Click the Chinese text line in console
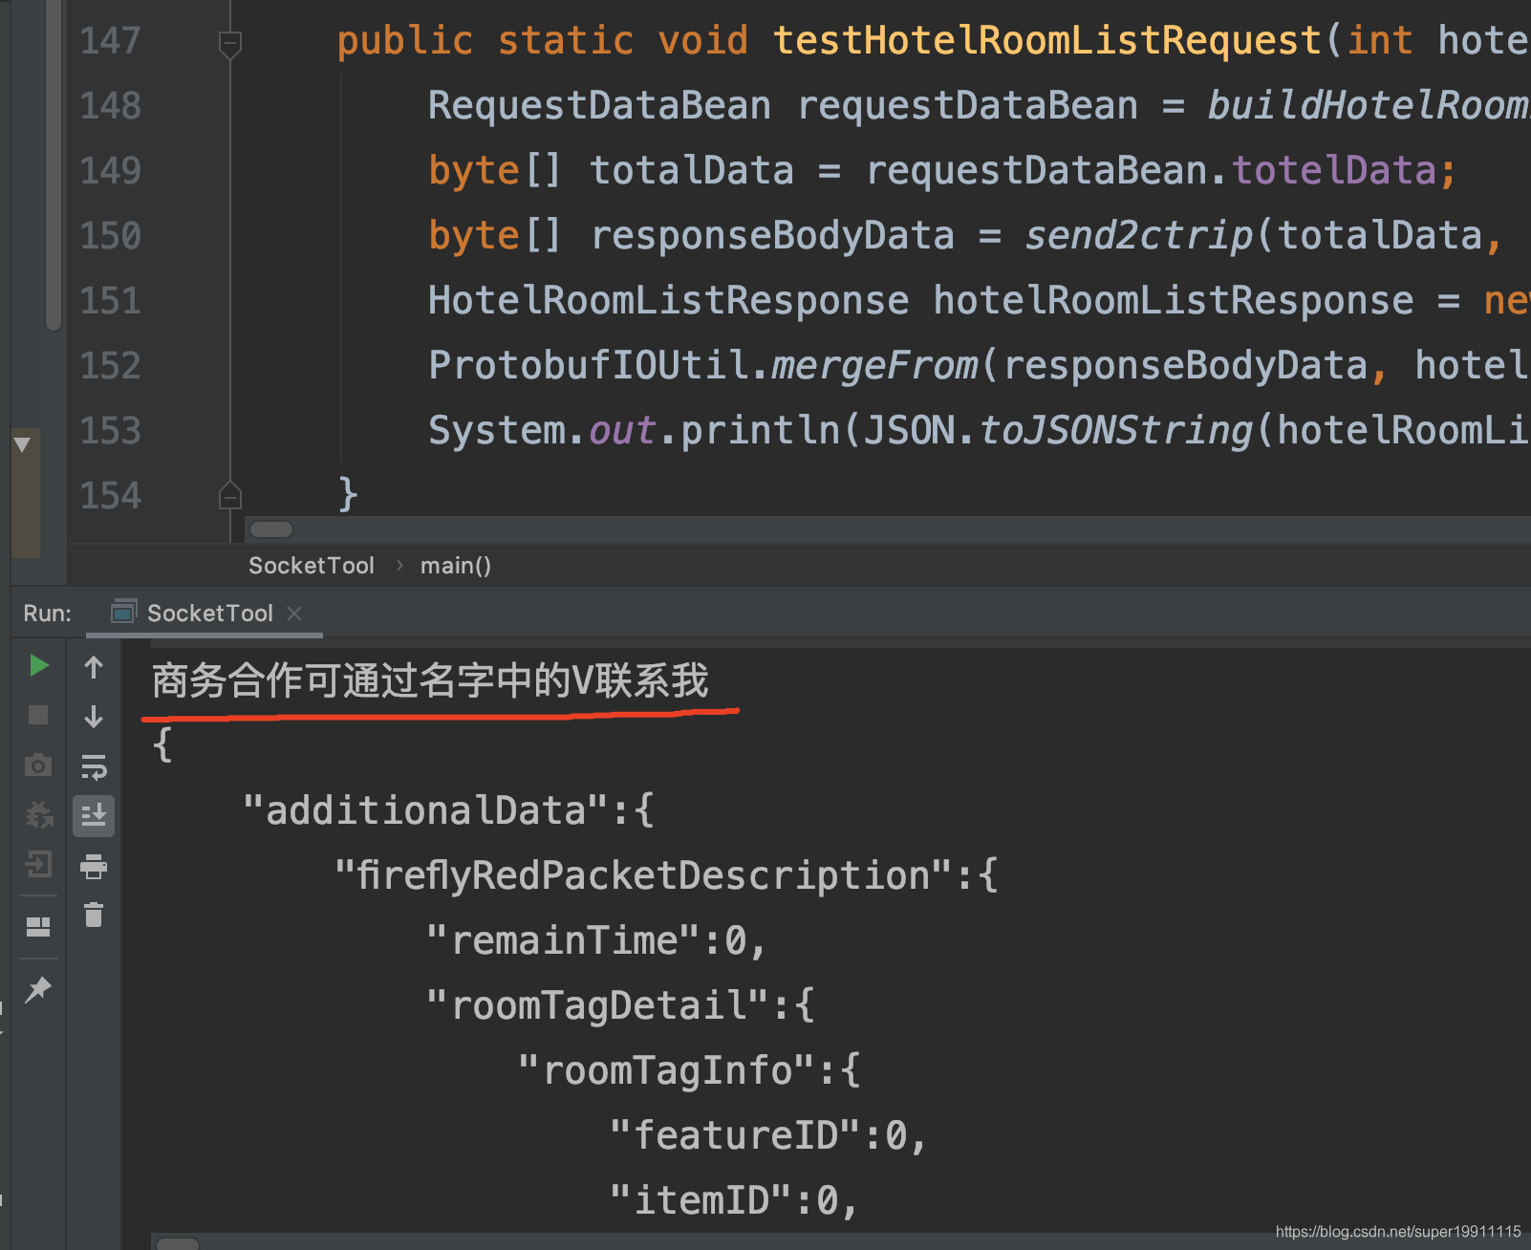This screenshot has width=1531, height=1250. [x=430, y=681]
